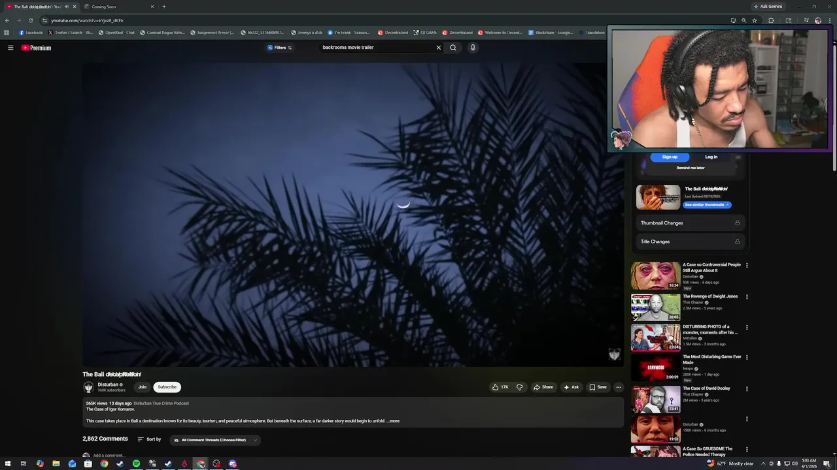This screenshot has height=470, width=837.
Task: Open Windows Start menu
Action: pyautogui.click(x=7, y=463)
